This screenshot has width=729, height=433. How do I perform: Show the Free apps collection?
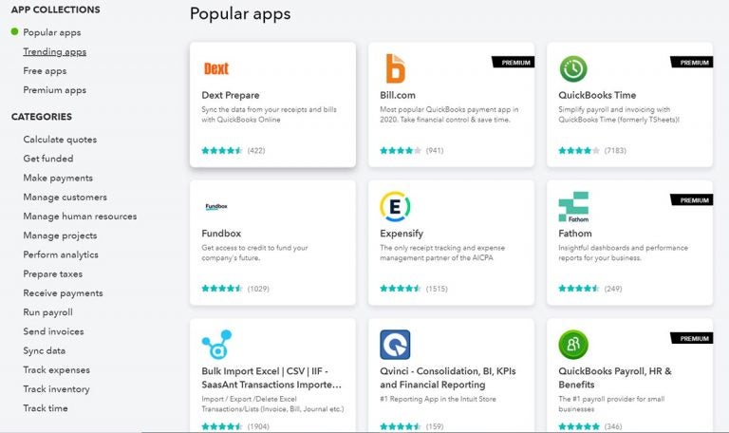click(45, 70)
